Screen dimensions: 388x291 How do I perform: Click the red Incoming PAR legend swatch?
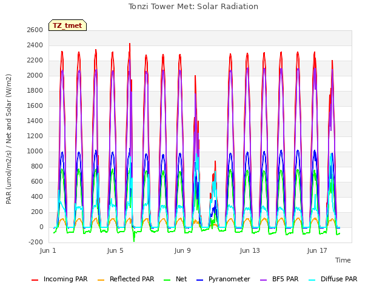coord(35,280)
